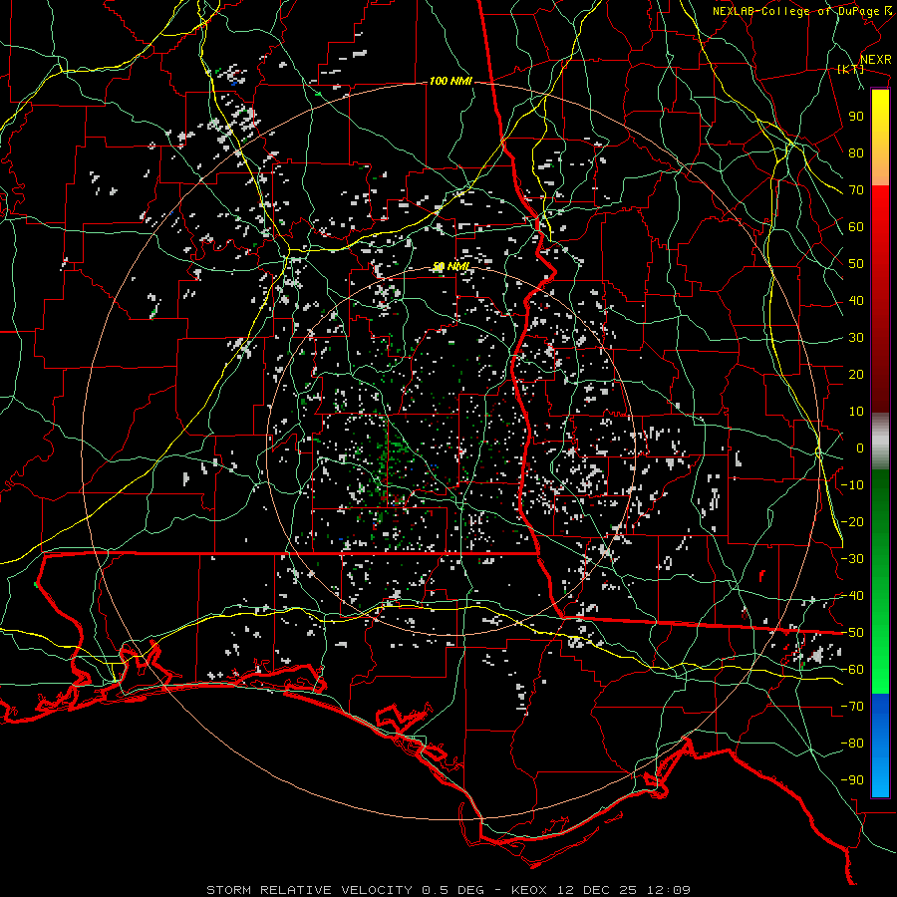Click the positive 80 value on the velocity scale
897x897 pixels.
pyautogui.click(x=856, y=152)
